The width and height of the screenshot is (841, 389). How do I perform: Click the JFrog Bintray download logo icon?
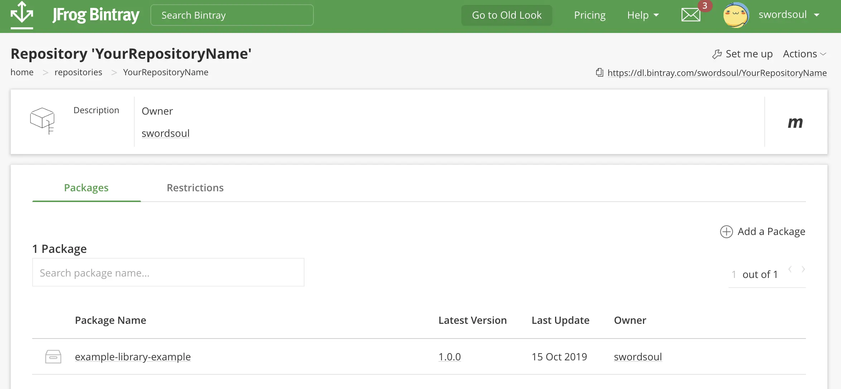(22, 15)
